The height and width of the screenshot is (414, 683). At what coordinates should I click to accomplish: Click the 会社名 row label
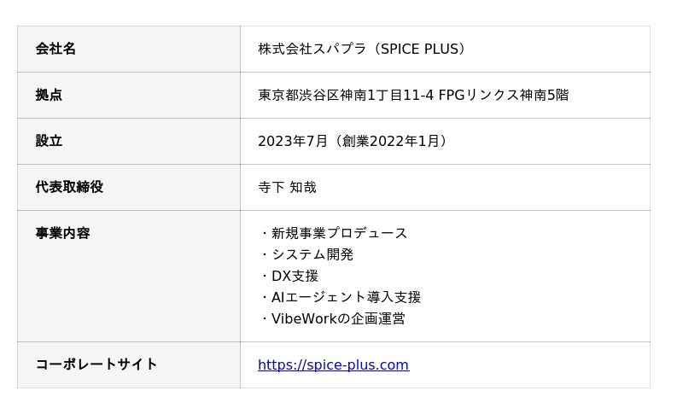(x=55, y=50)
